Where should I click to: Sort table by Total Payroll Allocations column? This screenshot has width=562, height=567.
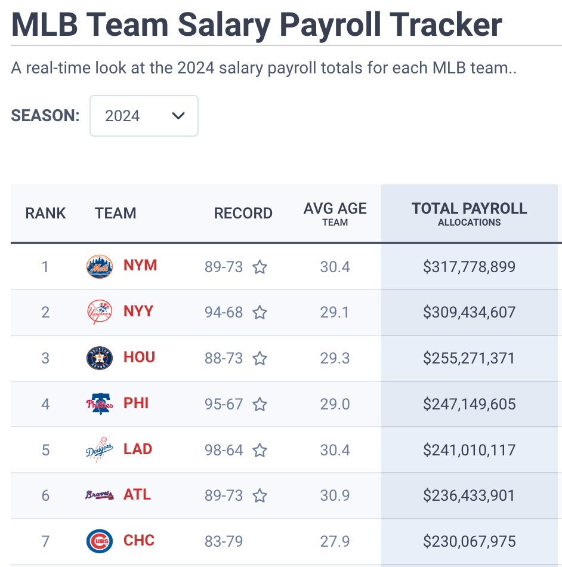[469, 214]
